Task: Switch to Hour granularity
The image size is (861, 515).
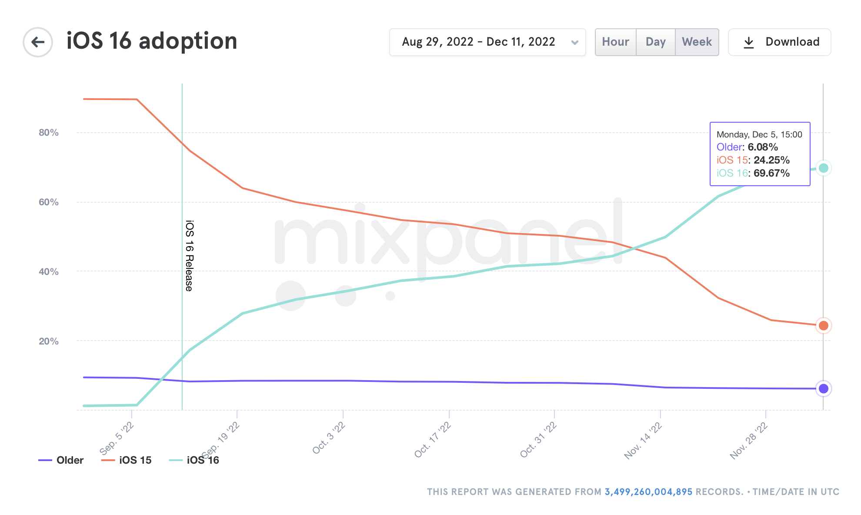Action: click(615, 42)
